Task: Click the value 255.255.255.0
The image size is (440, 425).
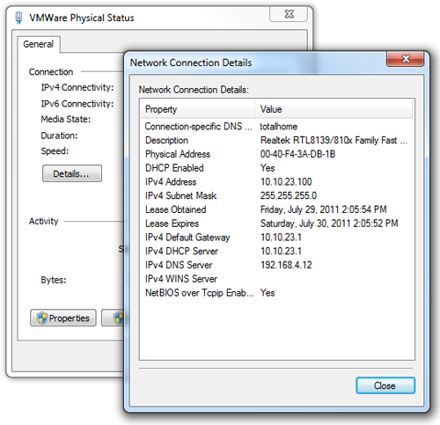Action: pos(289,195)
